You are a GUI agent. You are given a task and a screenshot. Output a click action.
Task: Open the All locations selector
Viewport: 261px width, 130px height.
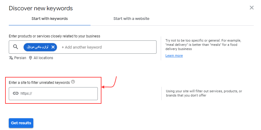pos(43,58)
